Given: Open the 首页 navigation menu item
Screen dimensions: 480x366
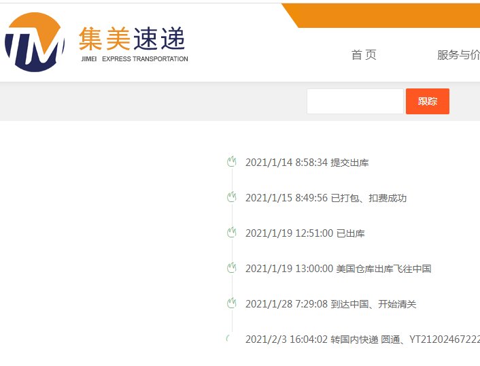Looking at the screenshot, I should [x=364, y=55].
